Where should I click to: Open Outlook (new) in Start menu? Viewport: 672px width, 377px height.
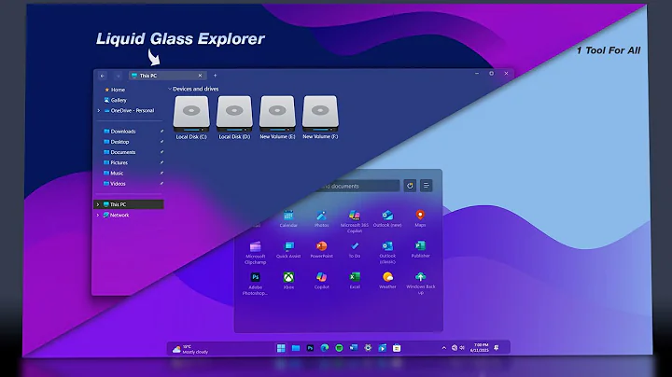387,218
